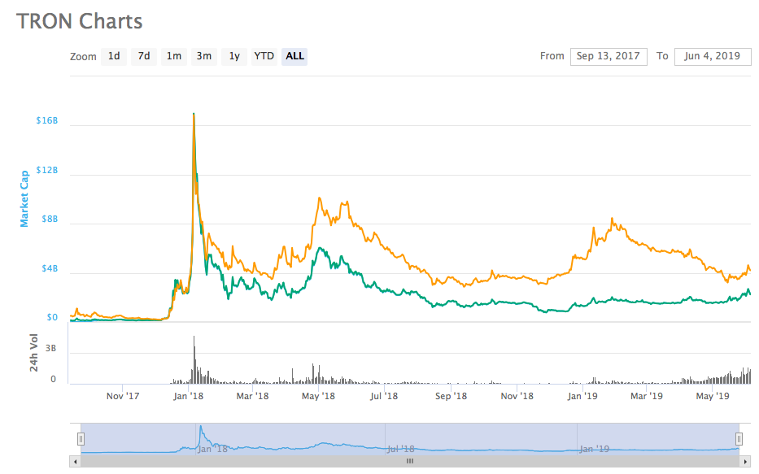
Task: Click the Mar '18 date label
Action: click(253, 396)
